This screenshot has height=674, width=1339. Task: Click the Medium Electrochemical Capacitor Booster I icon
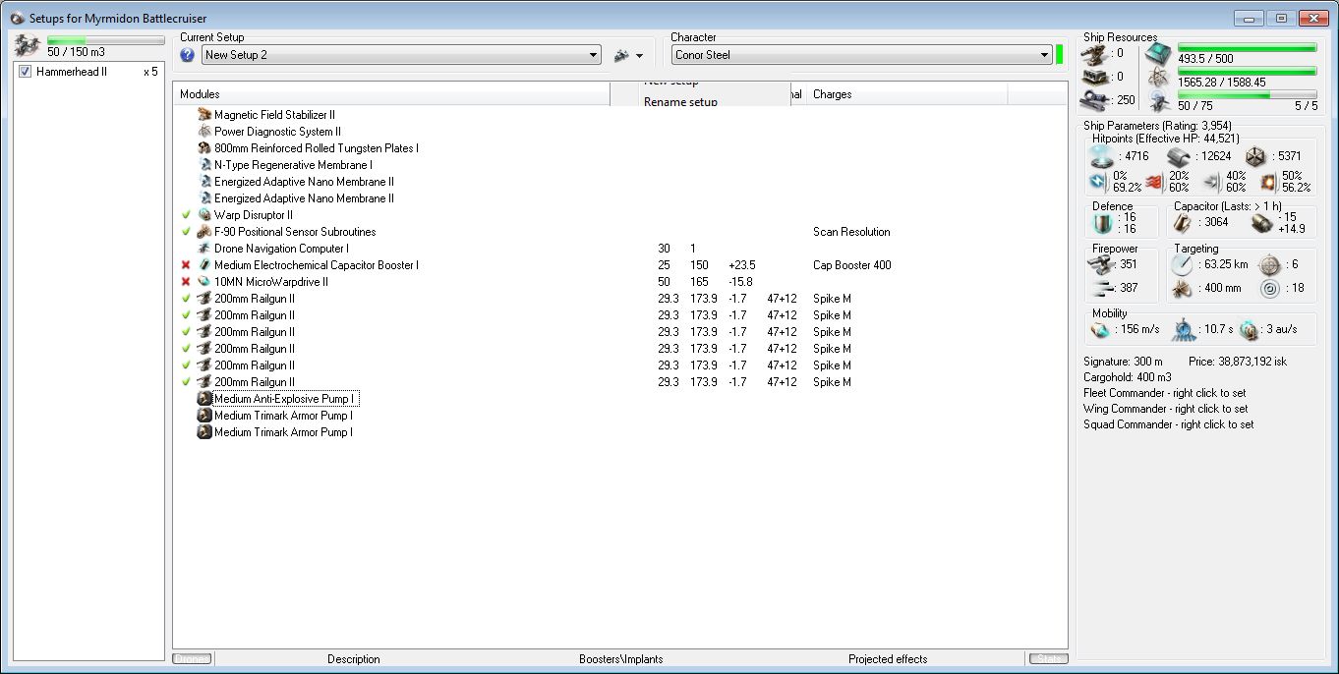[x=204, y=265]
